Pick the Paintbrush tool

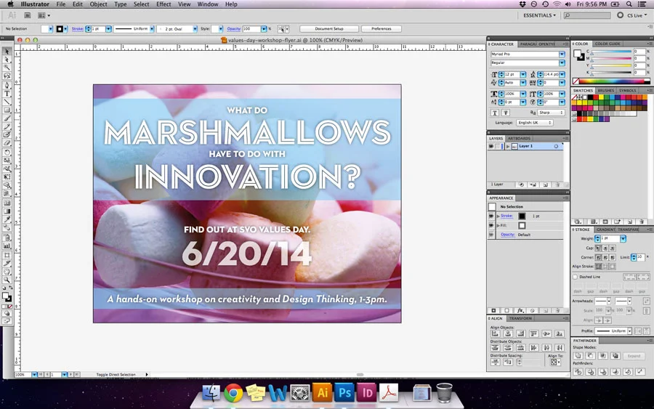click(x=7, y=118)
